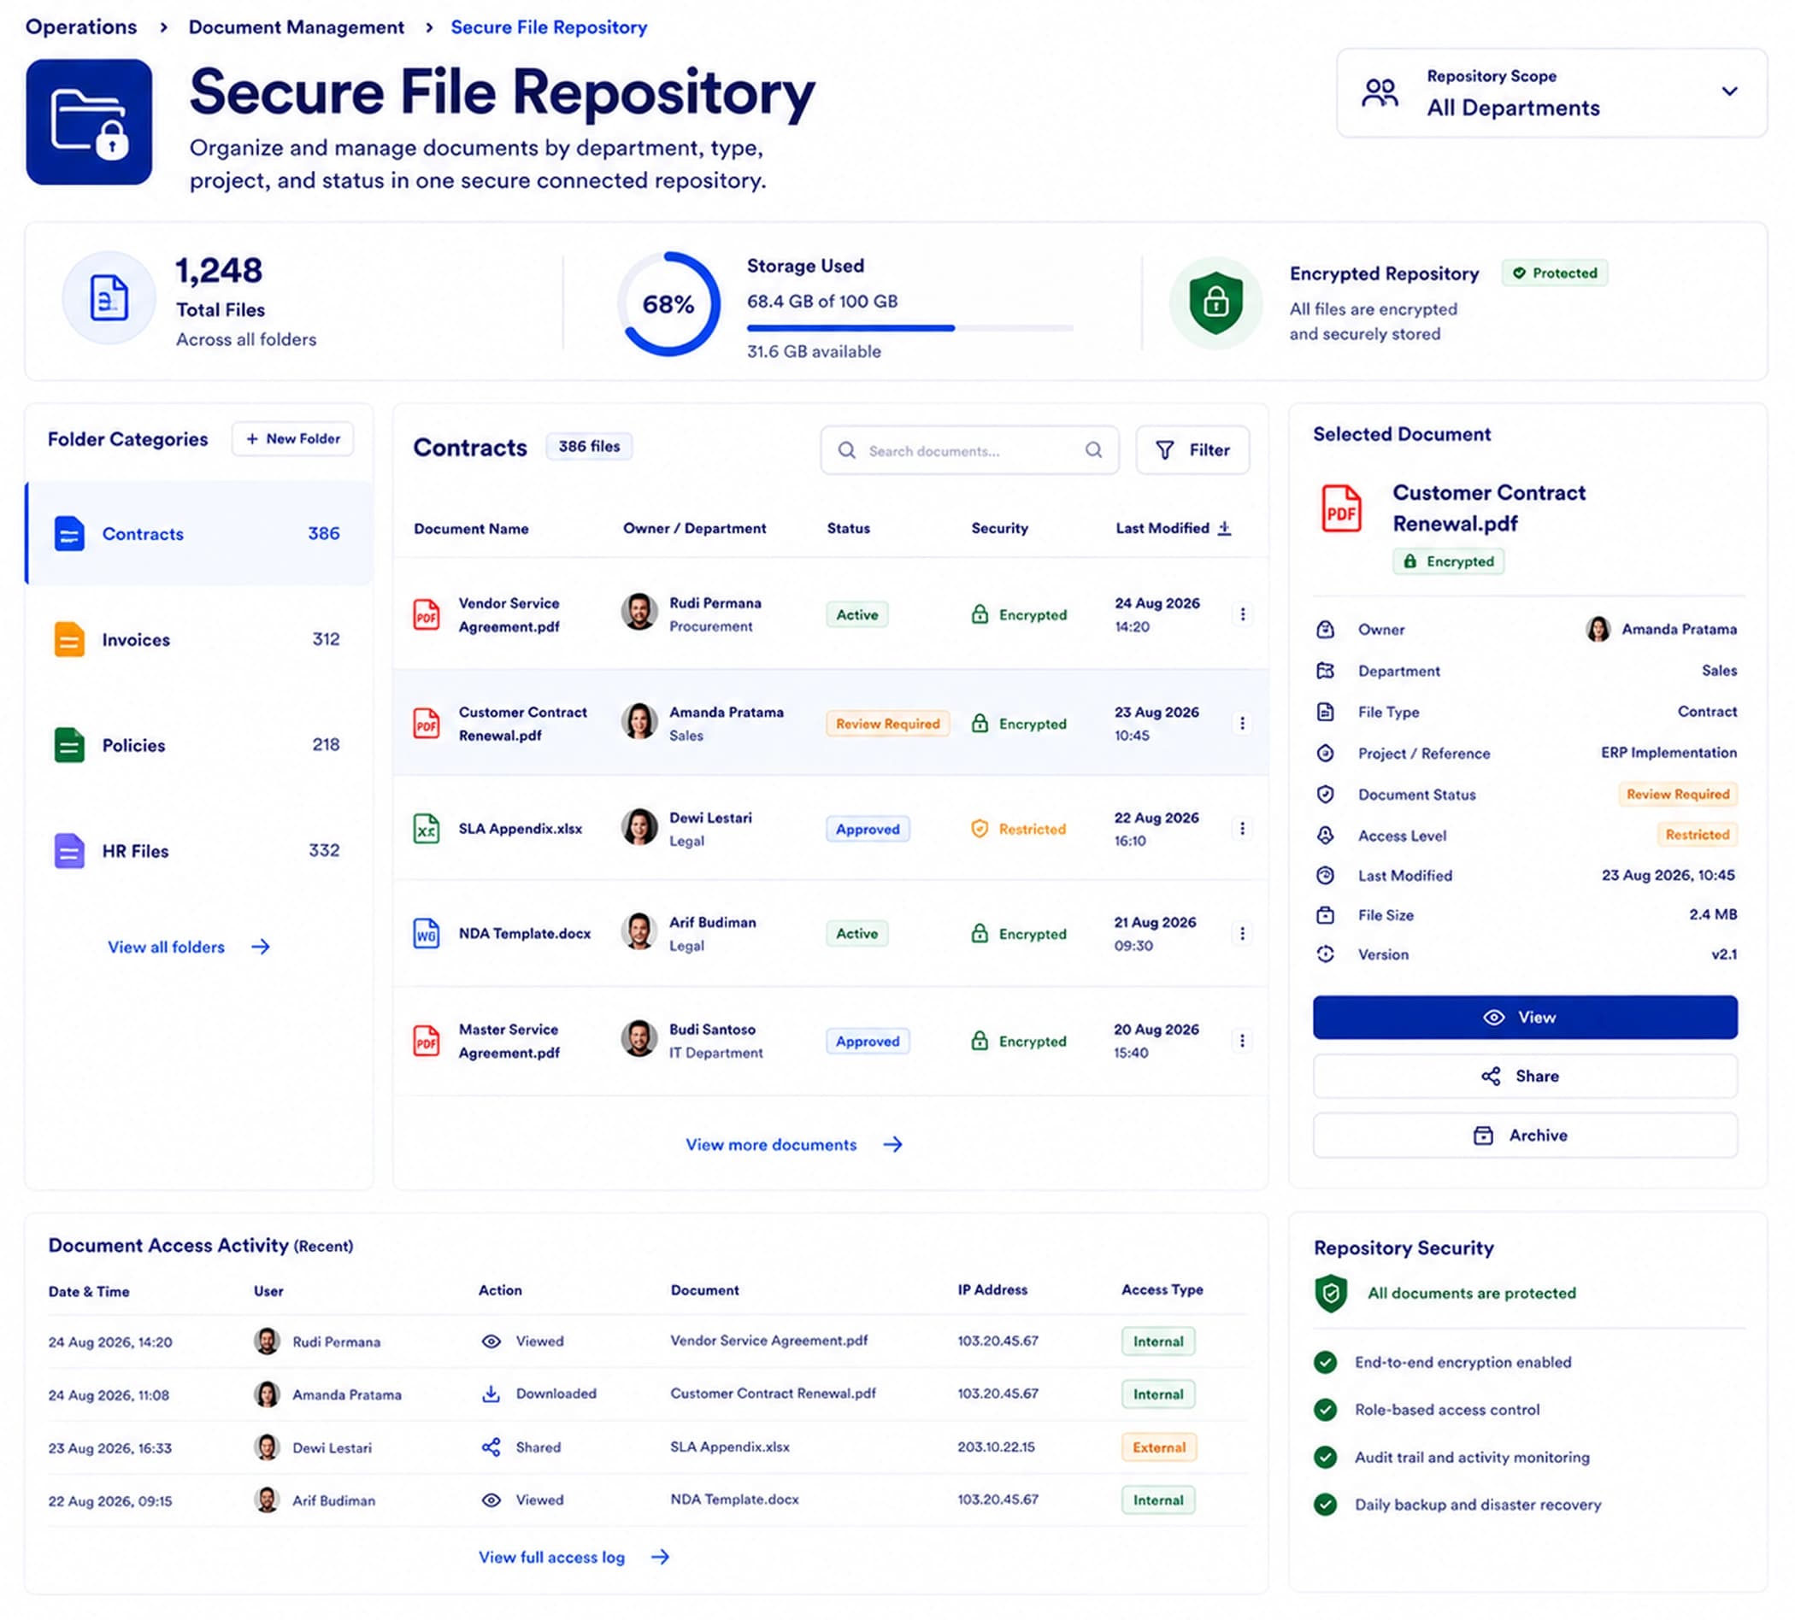Click the New Folder button

[293, 439]
